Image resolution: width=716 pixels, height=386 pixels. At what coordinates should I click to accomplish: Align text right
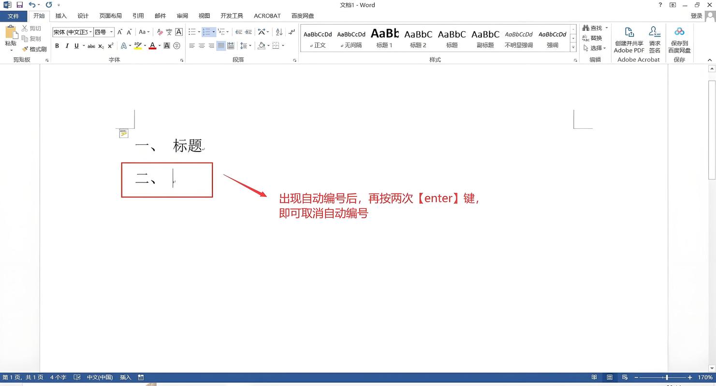(x=211, y=46)
